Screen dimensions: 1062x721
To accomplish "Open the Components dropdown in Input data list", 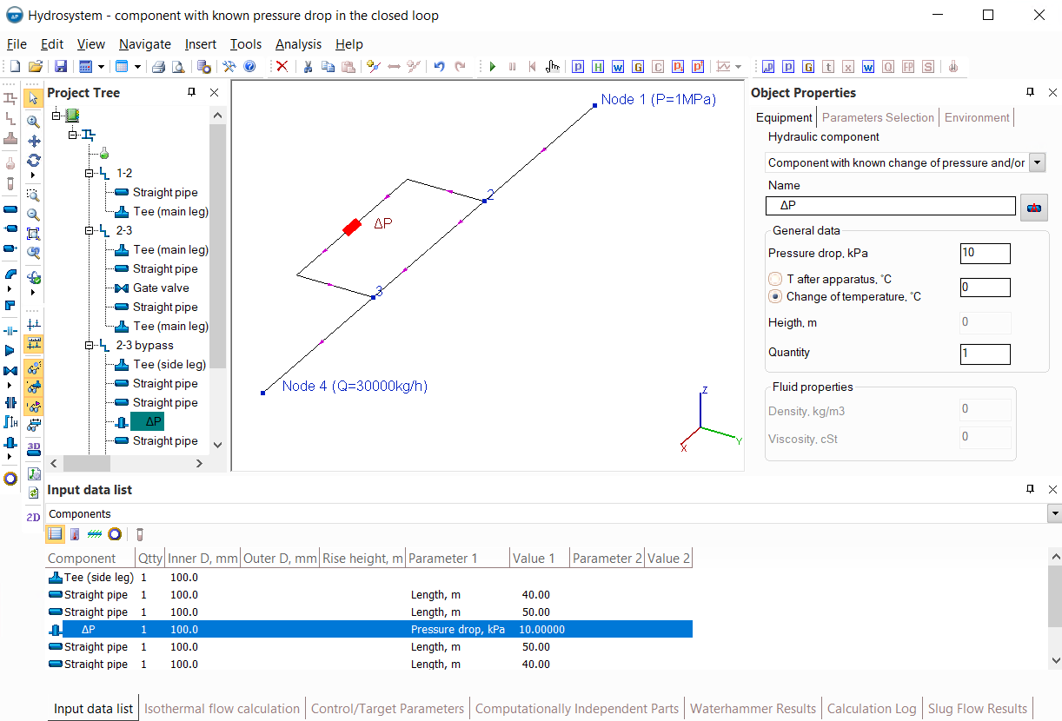I will pos(1054,514).
